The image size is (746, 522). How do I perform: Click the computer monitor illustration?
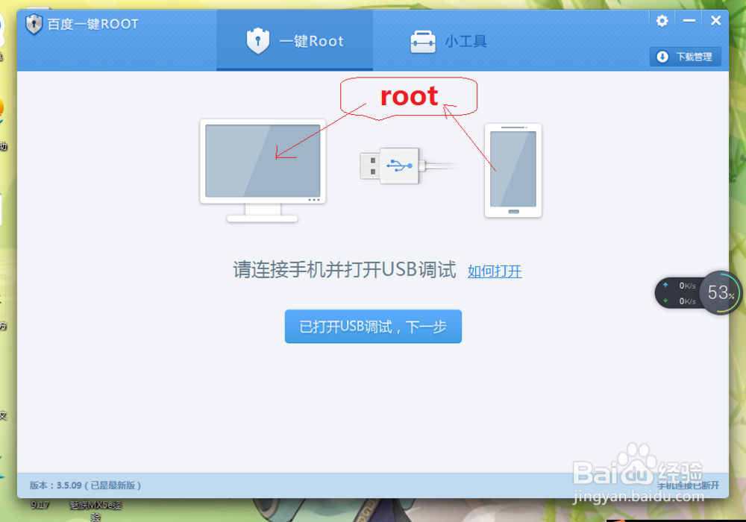[263, 171]
